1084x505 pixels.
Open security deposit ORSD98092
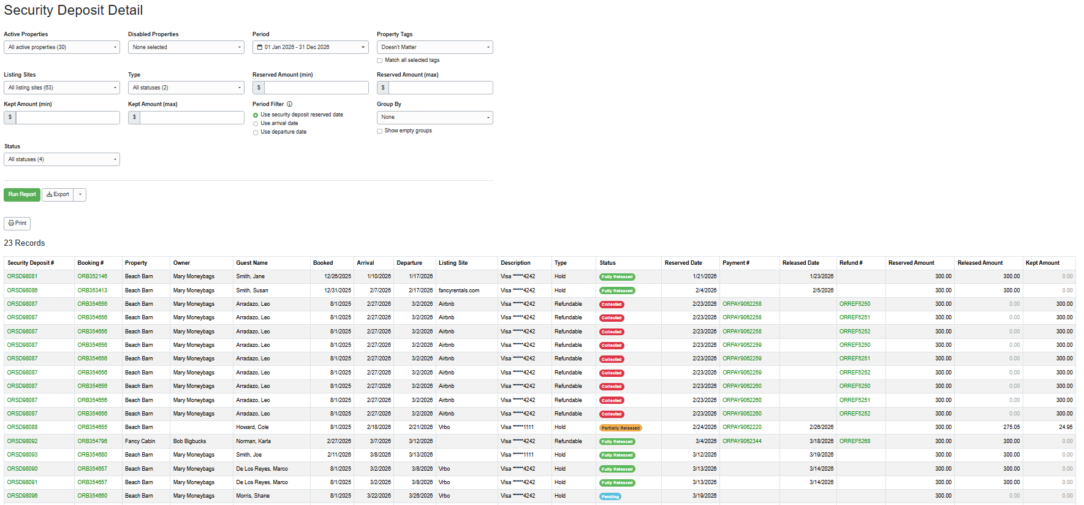coord(22,441)
